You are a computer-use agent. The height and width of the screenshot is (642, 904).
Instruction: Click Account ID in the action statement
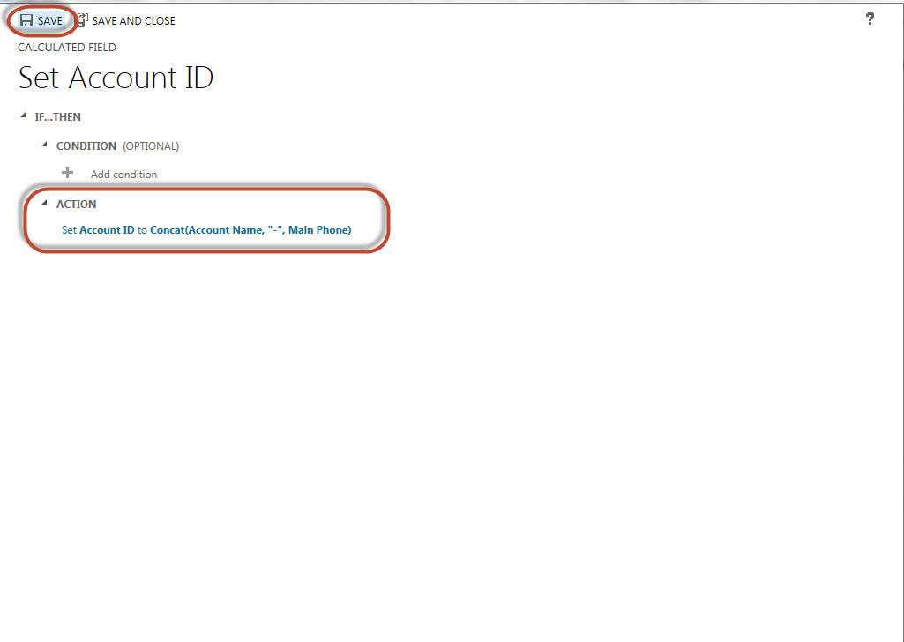click(107, 230)
